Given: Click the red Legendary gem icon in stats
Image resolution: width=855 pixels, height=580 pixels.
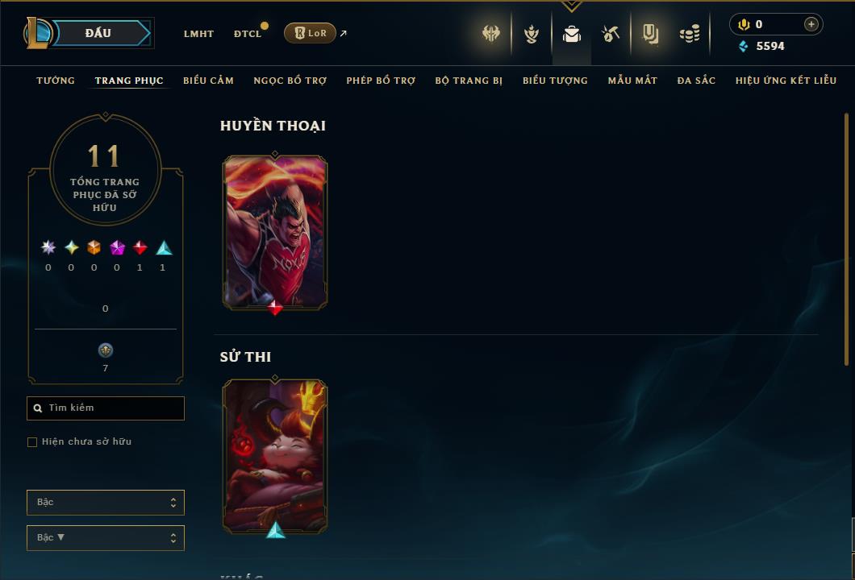Looking at the screenshot, I should 140,248.
